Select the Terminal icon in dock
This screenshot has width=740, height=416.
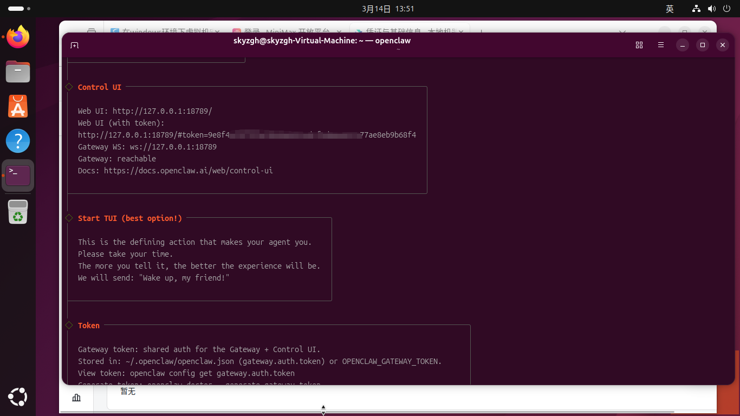(18, 175)
